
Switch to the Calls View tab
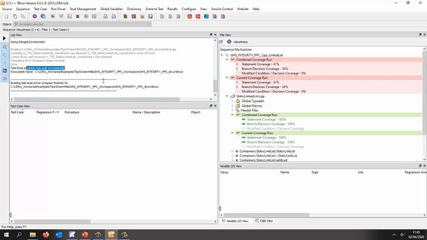(264, 221)
